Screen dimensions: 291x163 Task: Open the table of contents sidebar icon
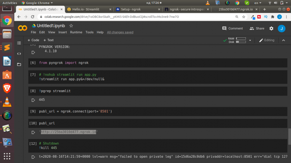[19, 42]
